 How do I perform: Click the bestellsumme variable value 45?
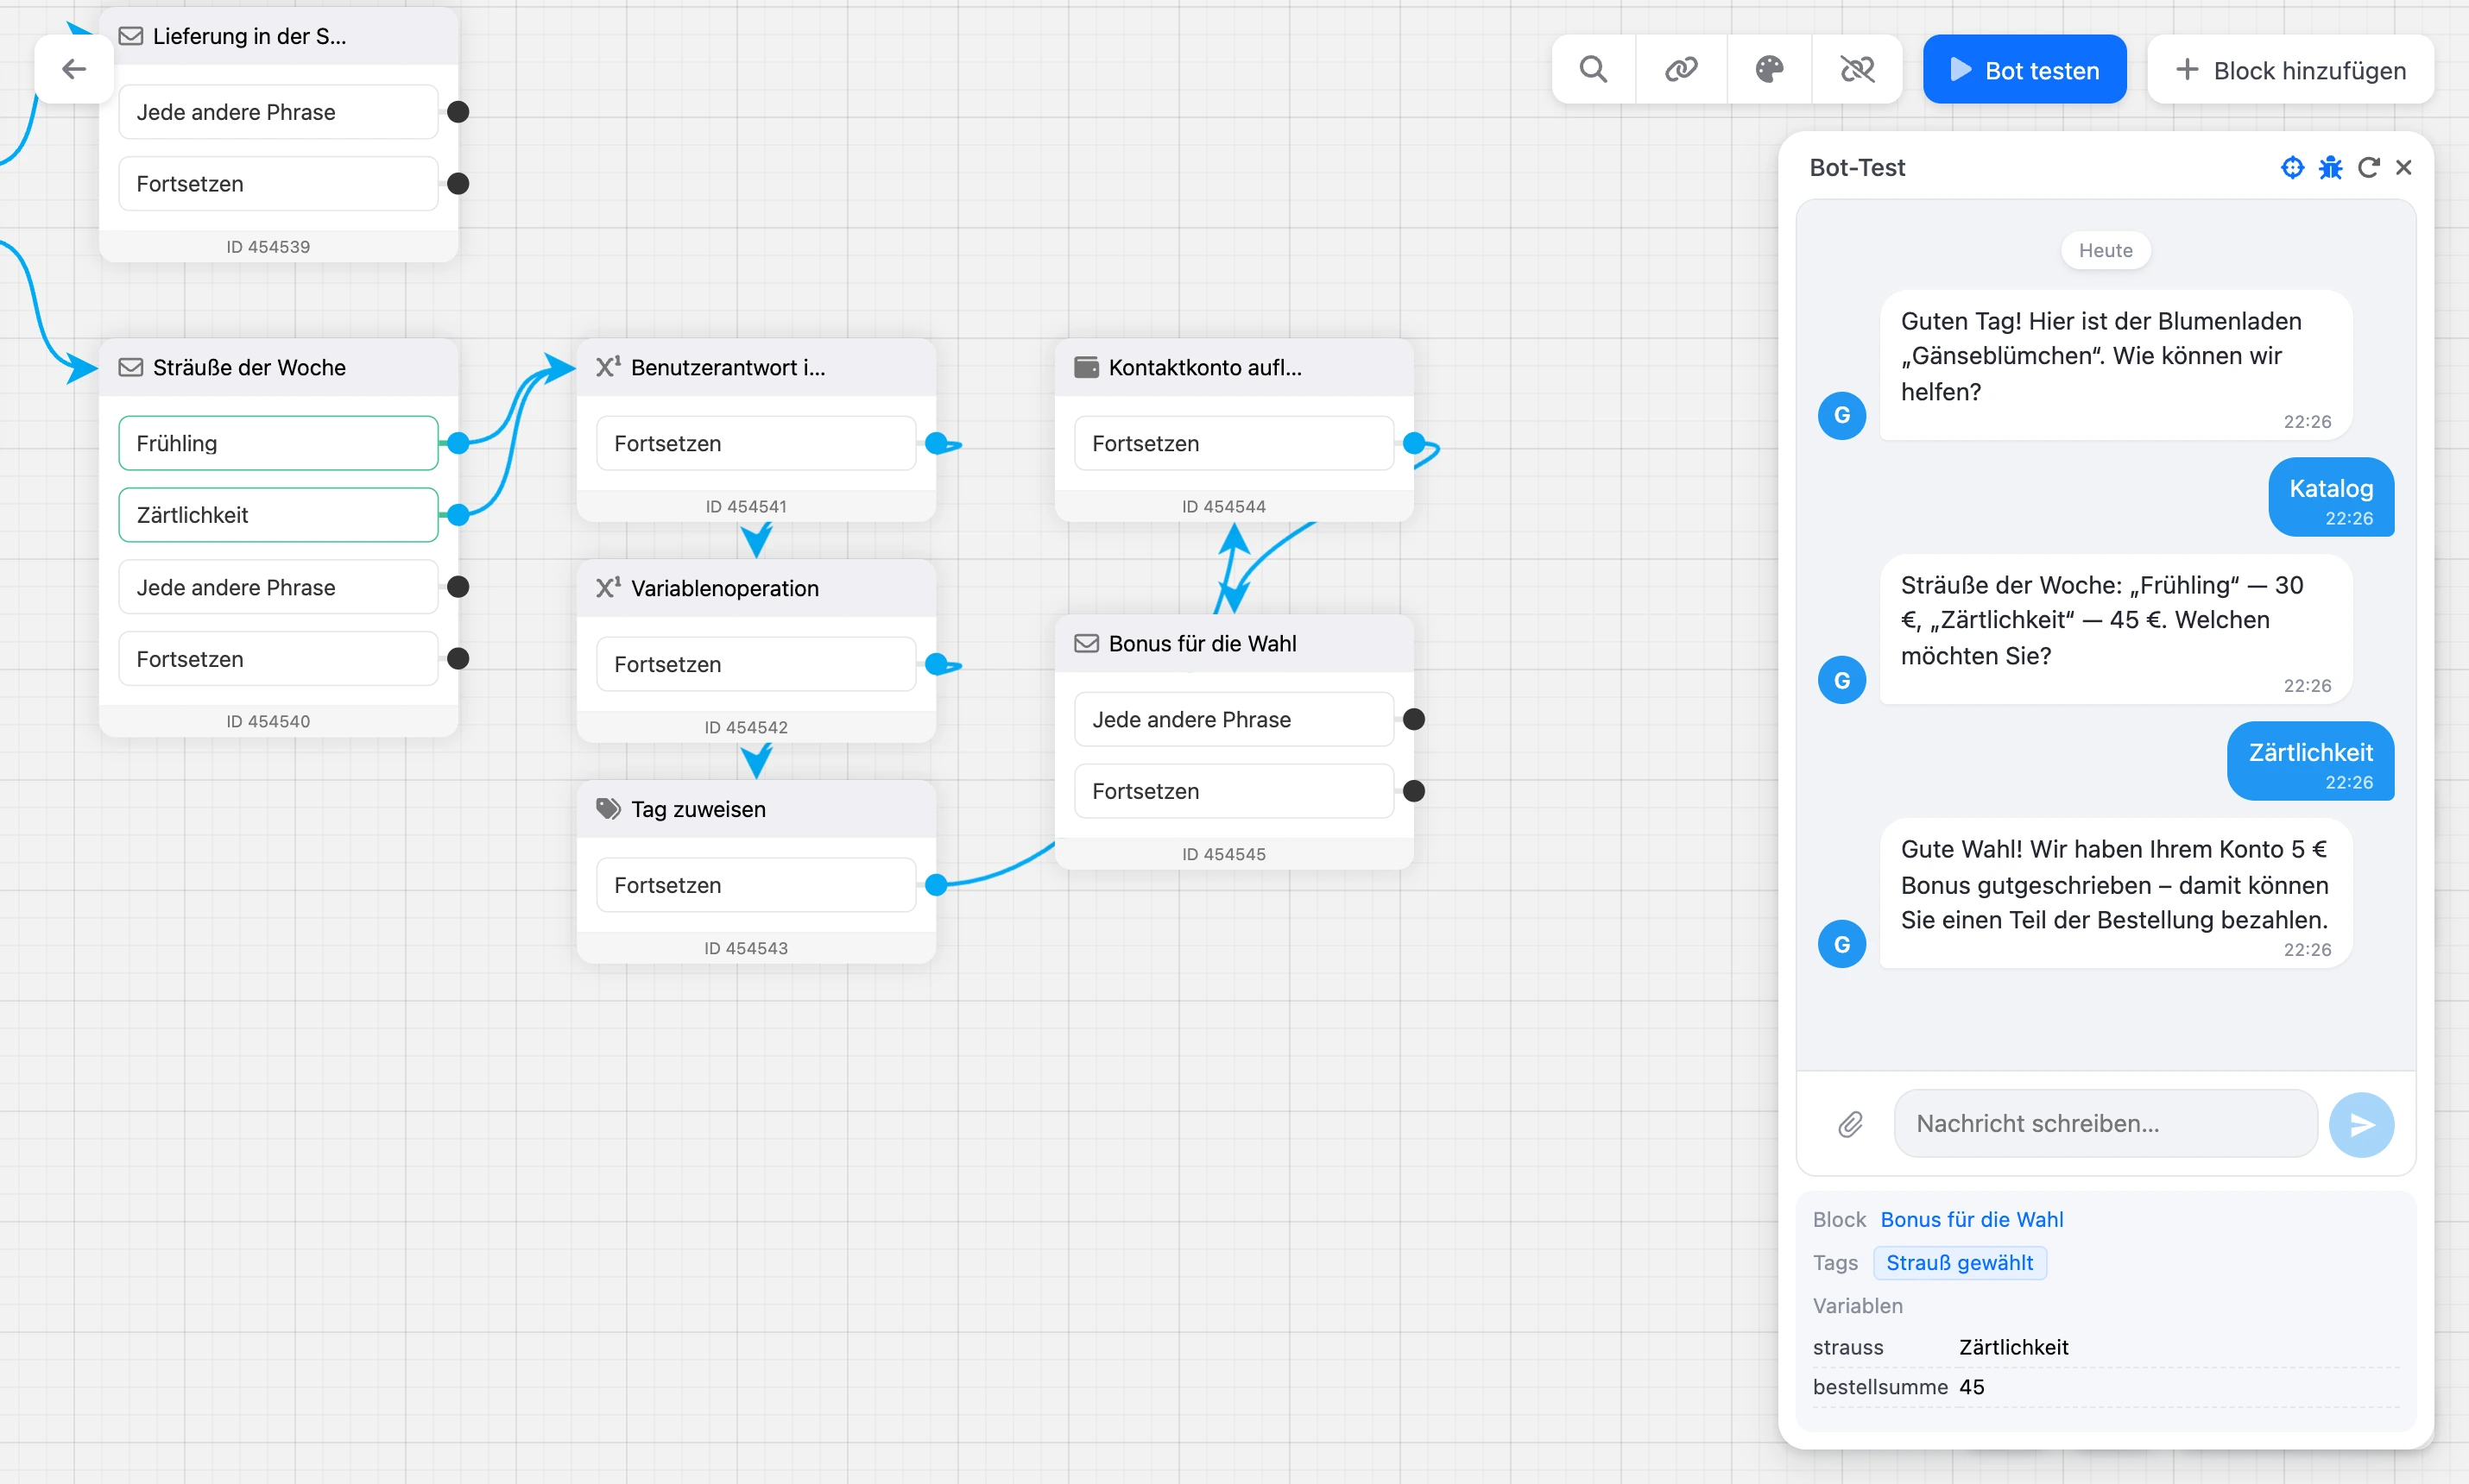[1972, 1387]
